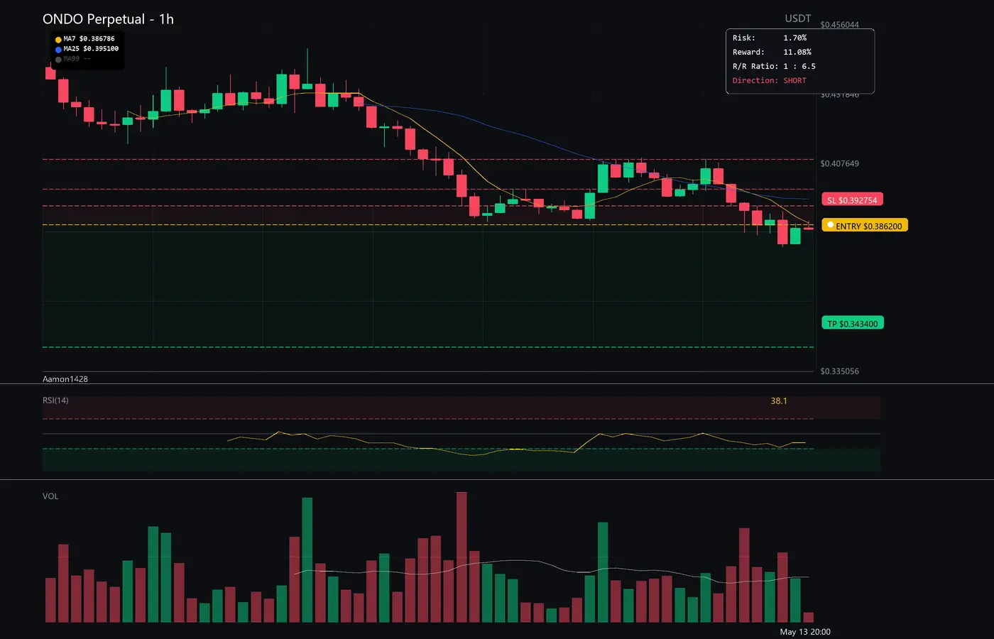Click the $0.456044 price axis label
The image size is (994, 639).
[x=839, y=25]
